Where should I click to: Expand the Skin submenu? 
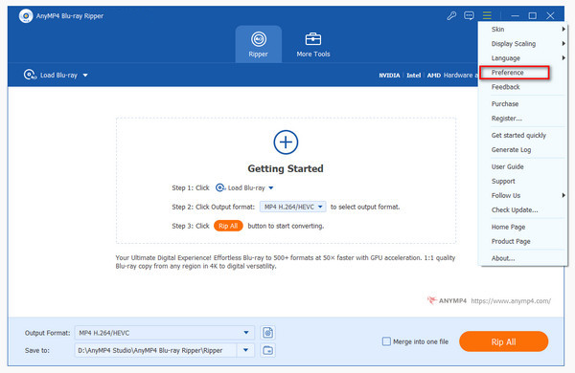point(523,30)
